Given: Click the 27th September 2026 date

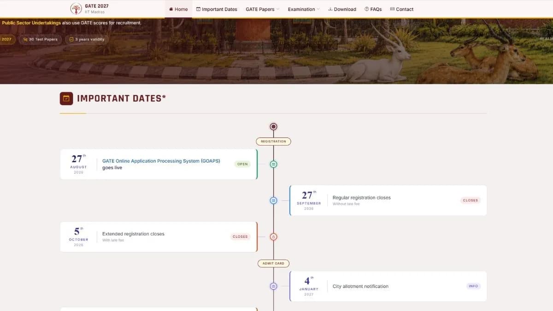Looking at the screenshot, I should click(309, 200).
